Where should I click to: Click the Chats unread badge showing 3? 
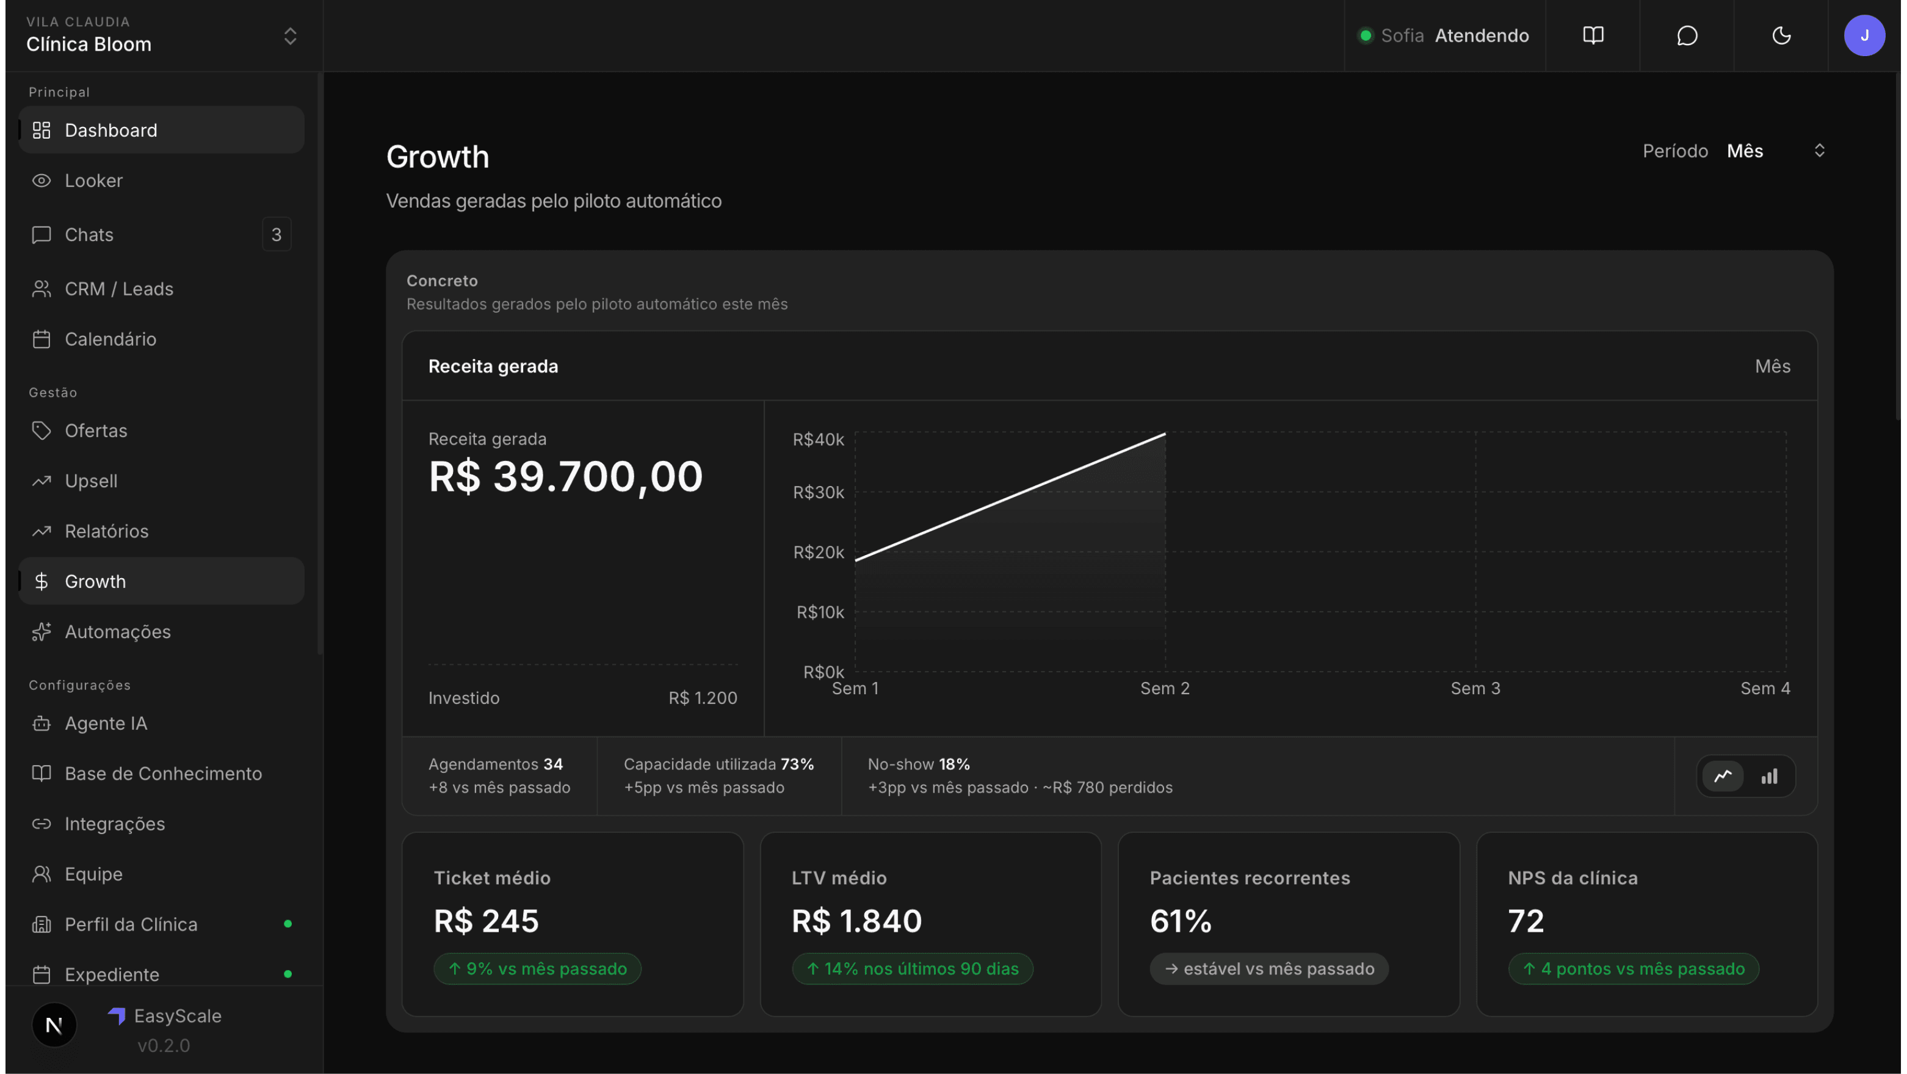coord(276,235)
